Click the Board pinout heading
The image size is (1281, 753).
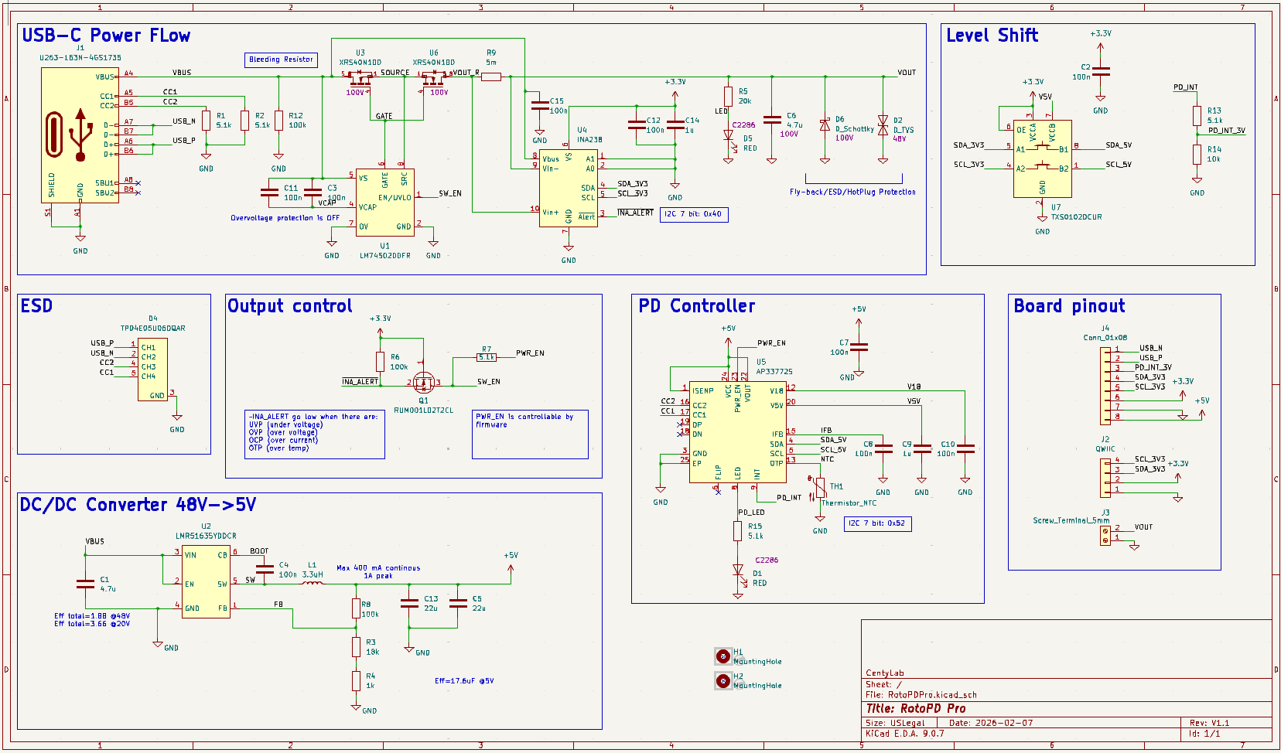click(1069, 306)
